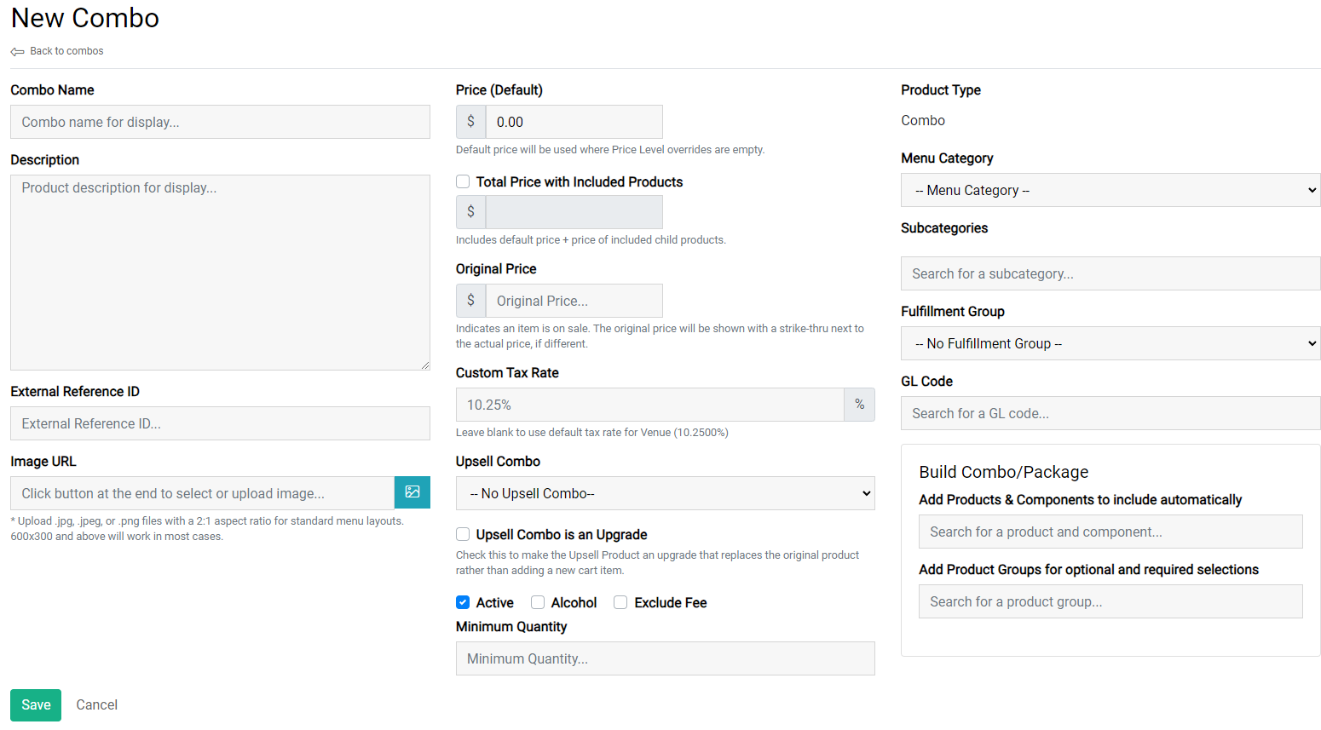Click the image upload icon
This screenshot has width=1321, height=730.
tap(412, 492)
